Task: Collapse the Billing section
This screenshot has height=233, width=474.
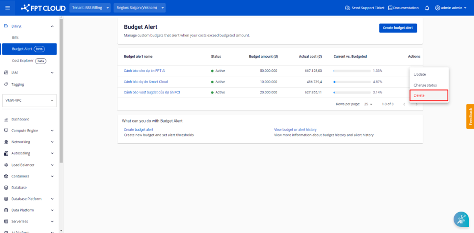Action: [x=52, y=26]
